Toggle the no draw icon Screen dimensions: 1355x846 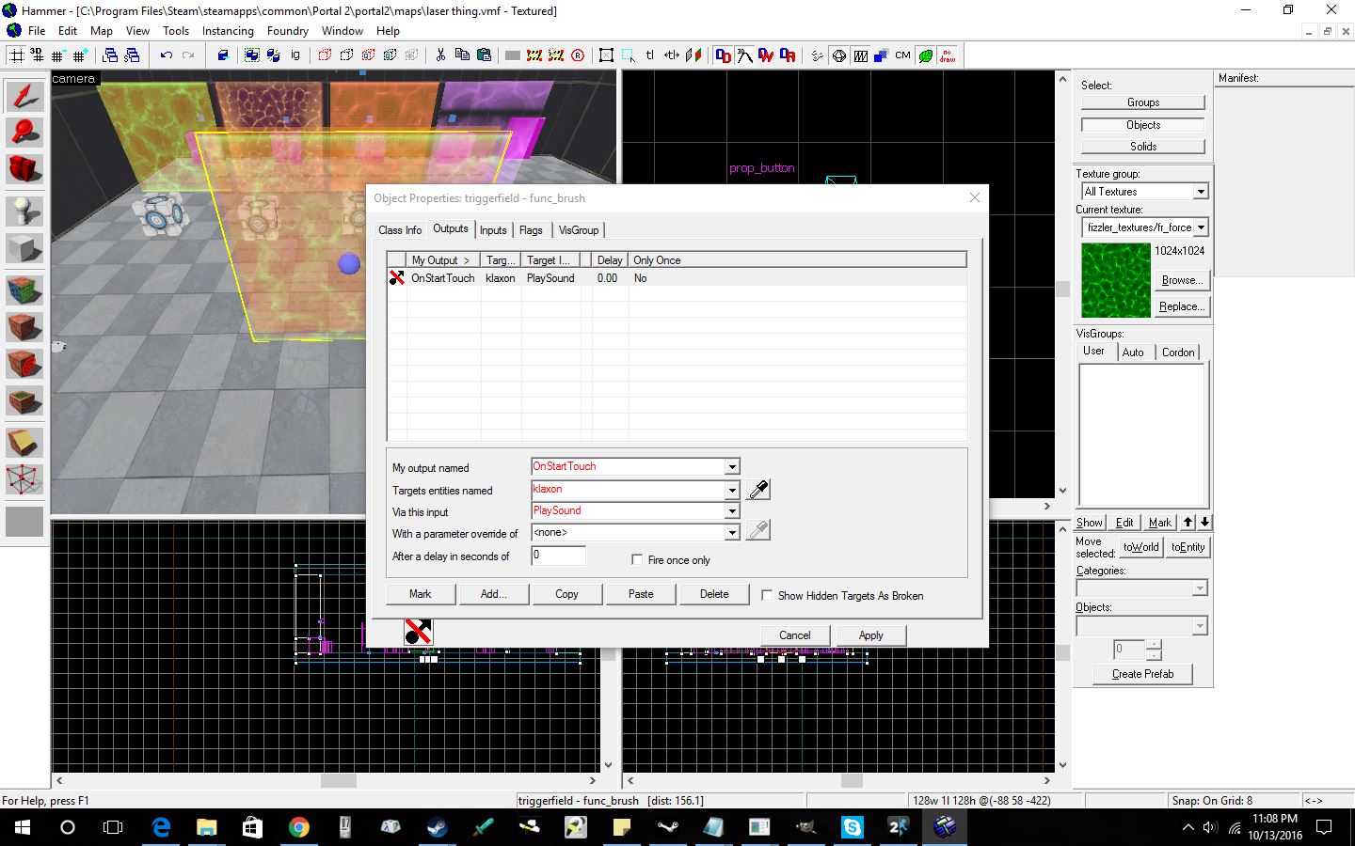(x=948, y=55)
